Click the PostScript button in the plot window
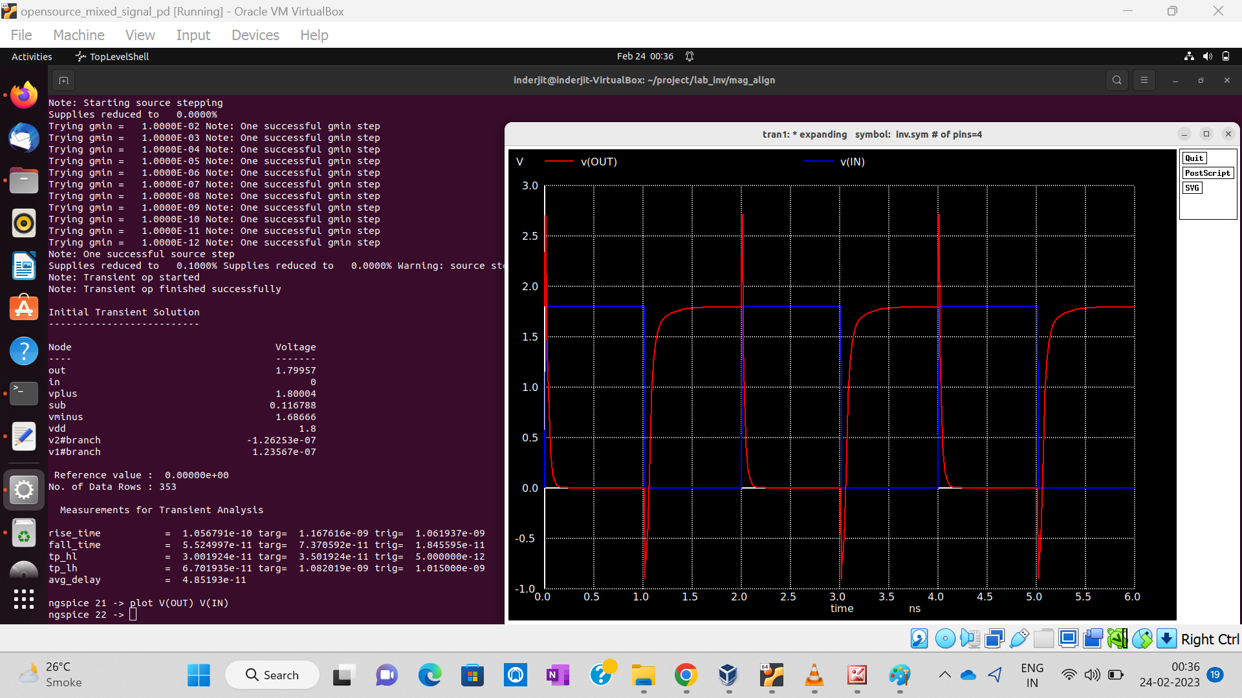 [x=1207, y=173]
